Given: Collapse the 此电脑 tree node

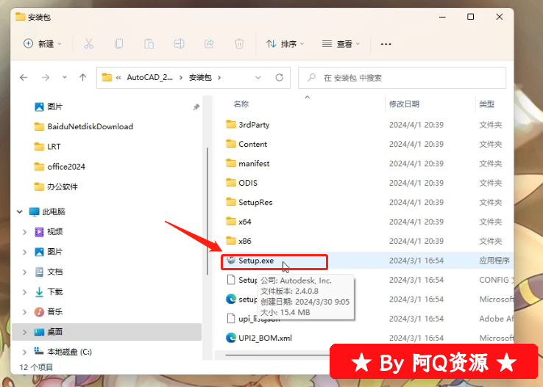Looking at the screenshot, I should (x=19, y=211).
